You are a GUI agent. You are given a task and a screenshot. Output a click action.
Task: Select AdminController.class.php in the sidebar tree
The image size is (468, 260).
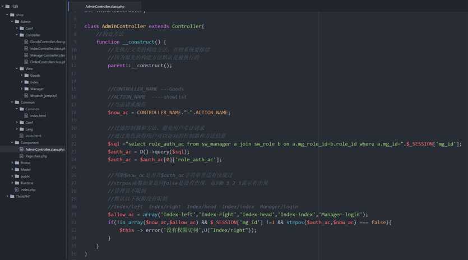point(45,149)
